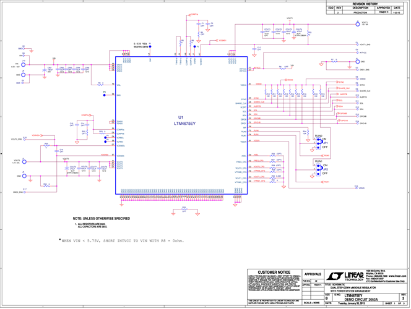411x309 pixels.
Task: Click the VIN input connector J10
Action: pyautogui.click(x=23, y=64)
